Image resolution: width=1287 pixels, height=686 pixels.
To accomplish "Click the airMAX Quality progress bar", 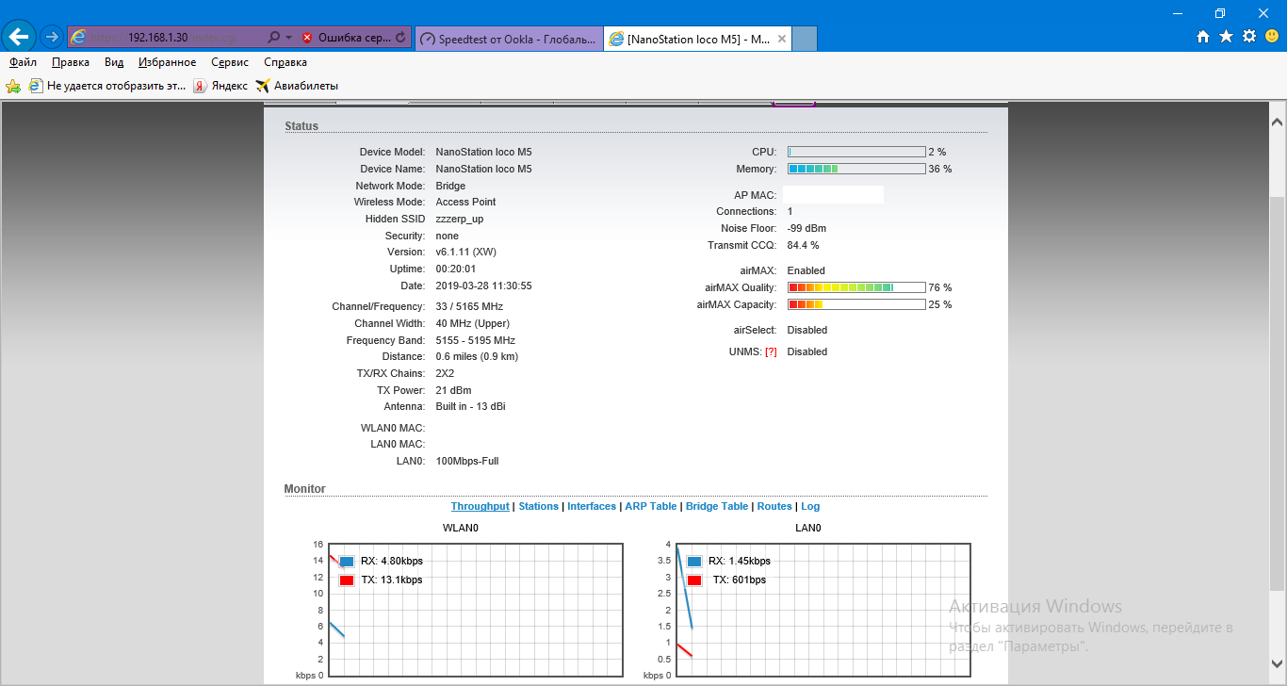I will 855,287.
